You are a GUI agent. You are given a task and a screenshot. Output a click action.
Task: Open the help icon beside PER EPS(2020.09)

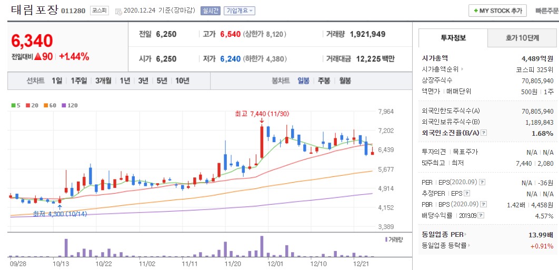tap(482, 182)
